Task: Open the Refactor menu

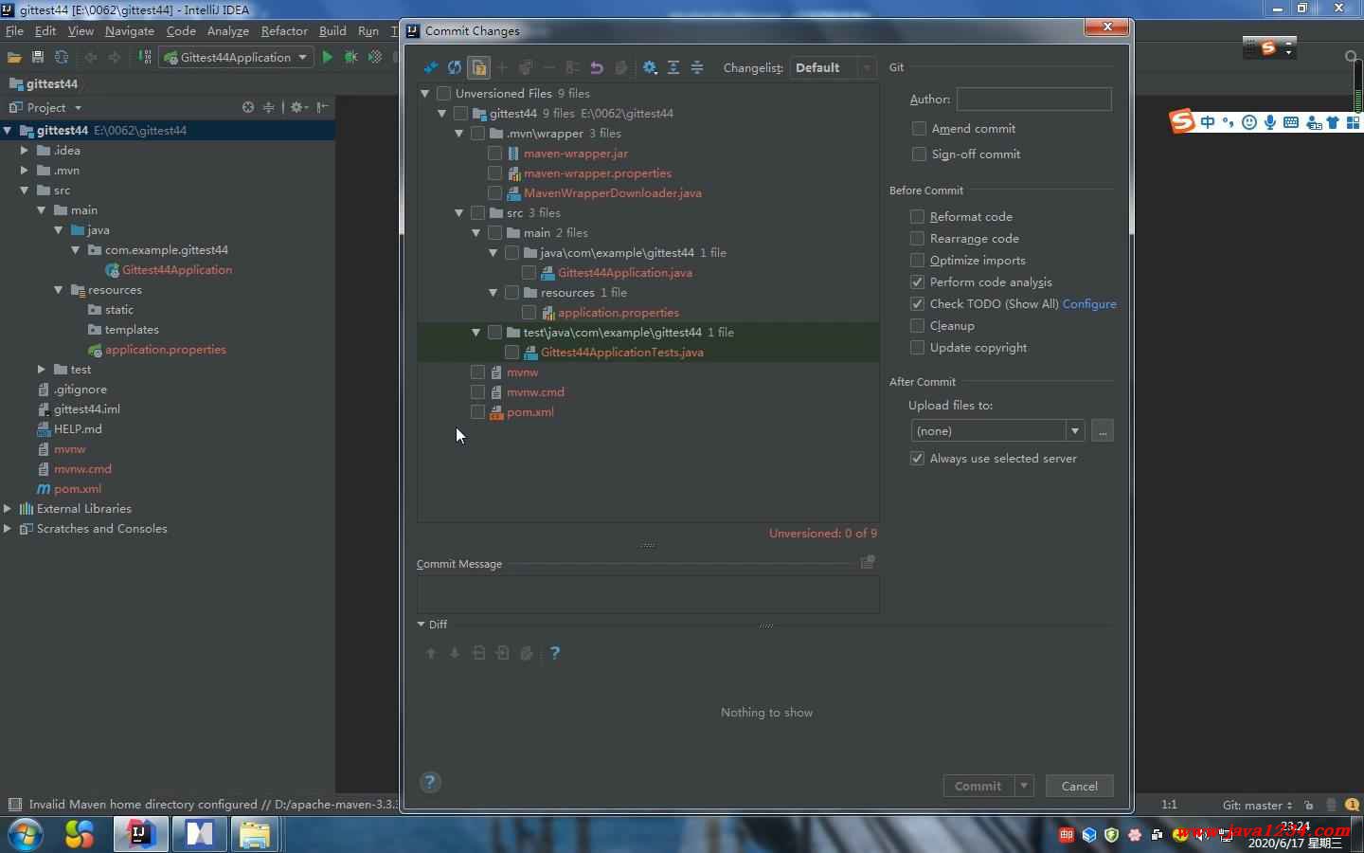Action: tap(284, 30)
